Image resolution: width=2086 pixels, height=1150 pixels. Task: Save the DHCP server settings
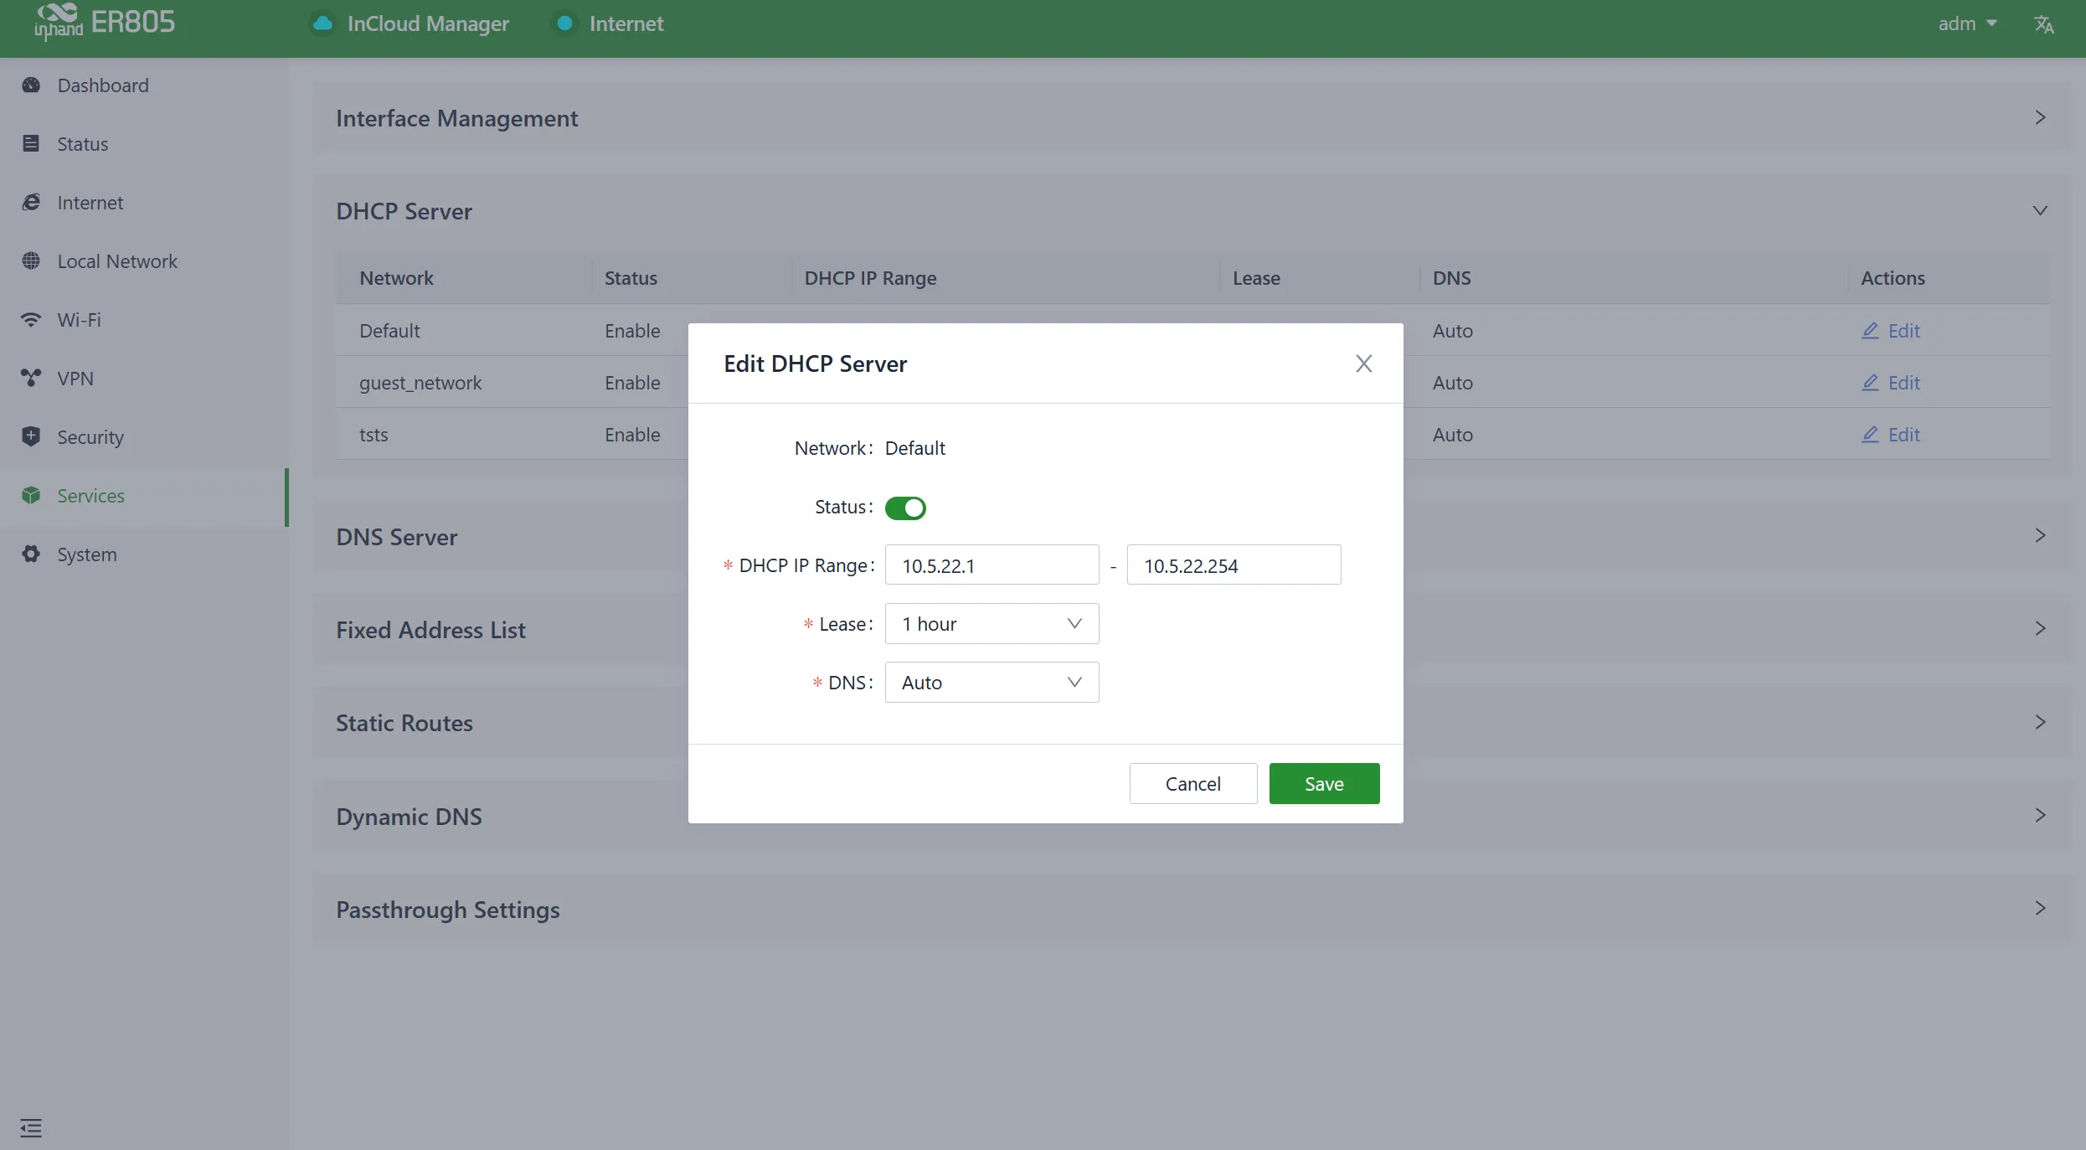[x=1324, y=784]
